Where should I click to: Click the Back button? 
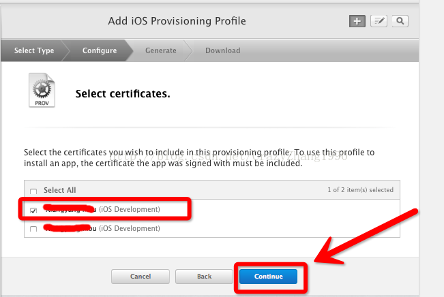tap(204, 277)
